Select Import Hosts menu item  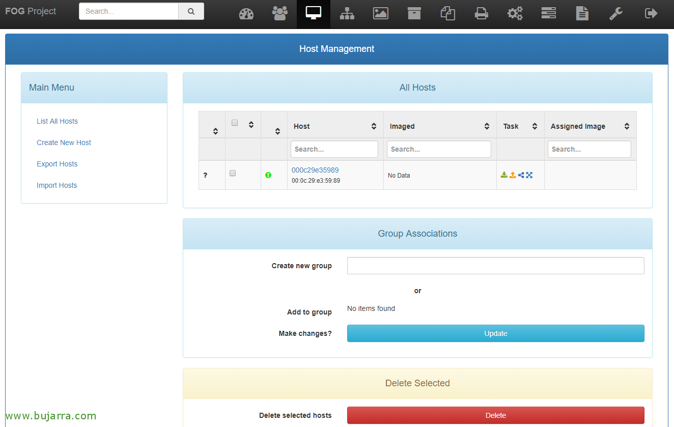(x=57, y=185)
